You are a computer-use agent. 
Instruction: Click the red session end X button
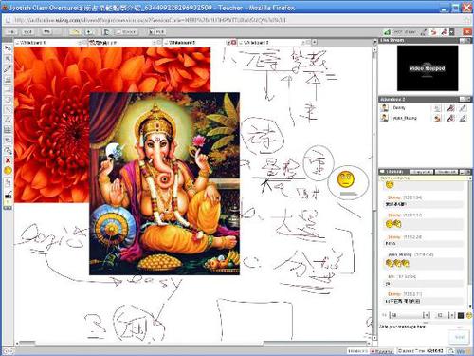point(467,31)
